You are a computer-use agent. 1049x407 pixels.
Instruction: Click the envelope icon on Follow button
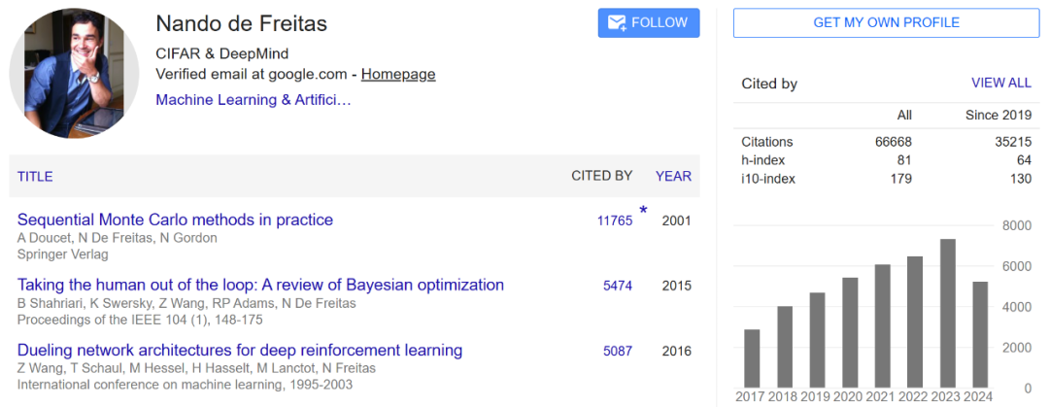(617, 22)
